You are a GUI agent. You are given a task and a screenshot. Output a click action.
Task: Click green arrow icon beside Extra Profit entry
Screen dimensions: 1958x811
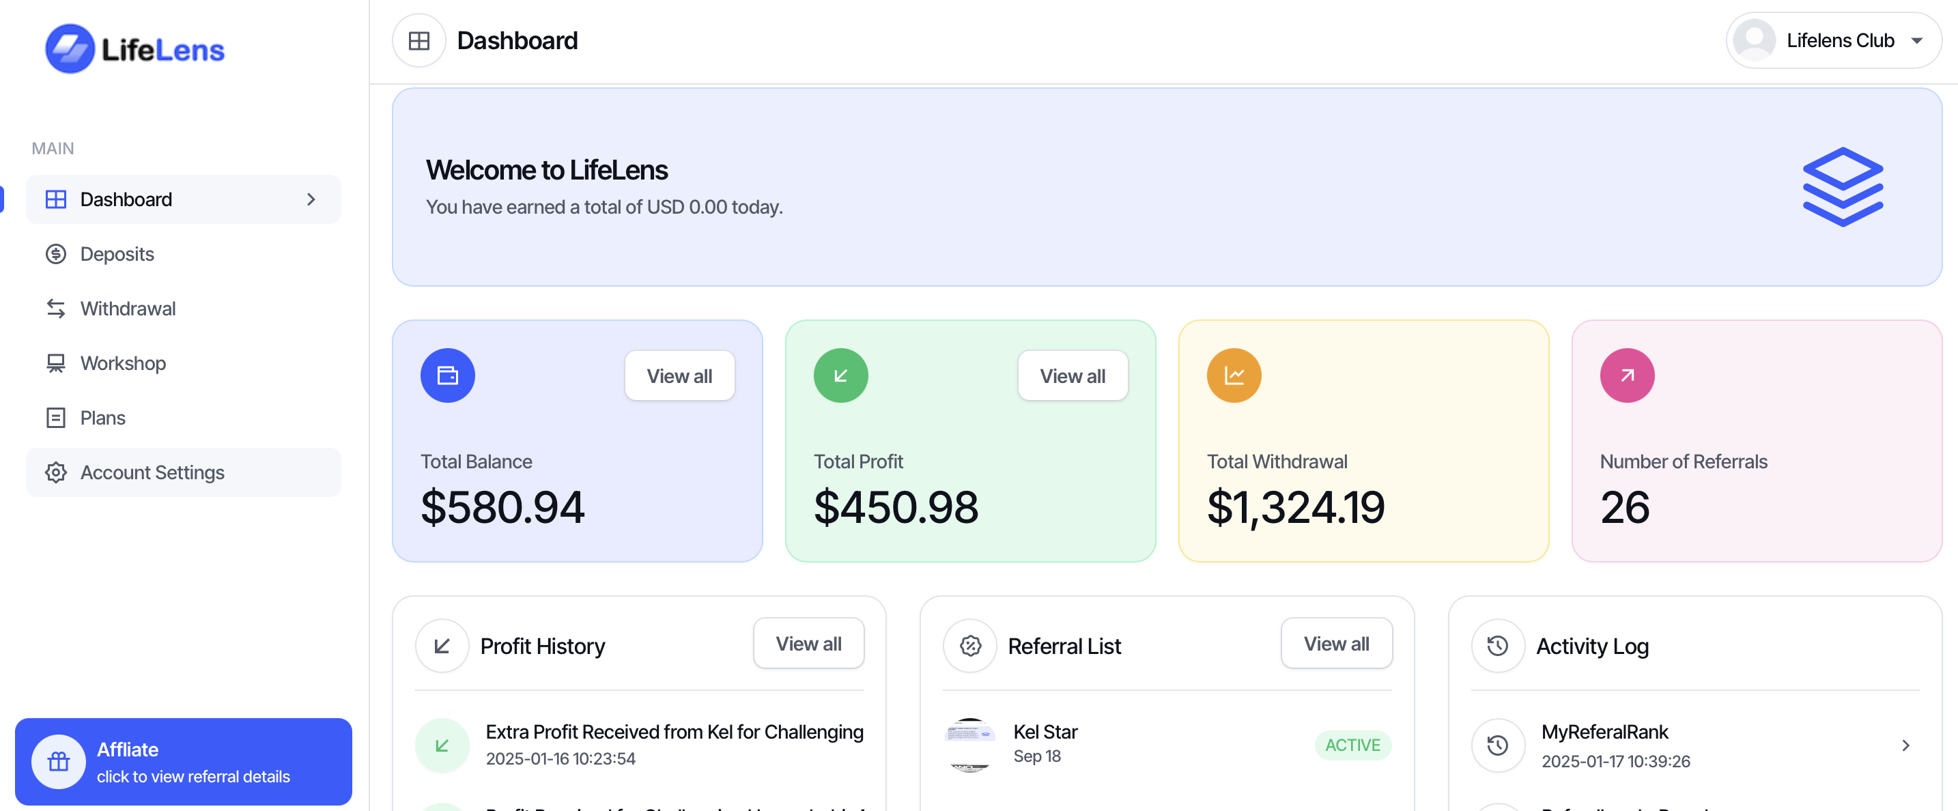click(442, 745)
